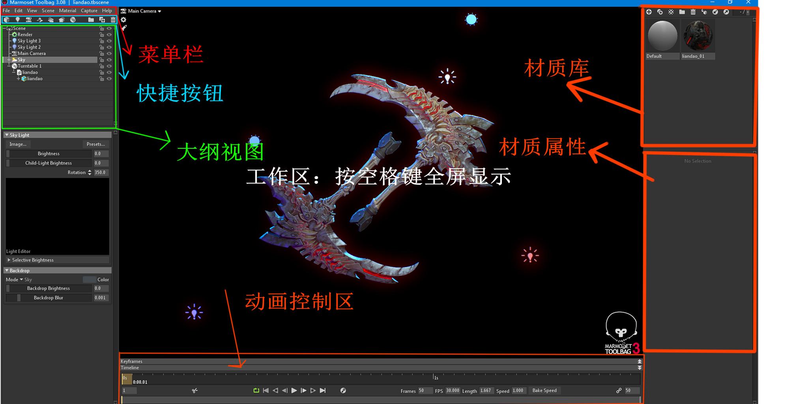The height and width of the screenshot is (404, 808).
Task: Duplicate the selected scene object
Action: click(x=102, y=20)
